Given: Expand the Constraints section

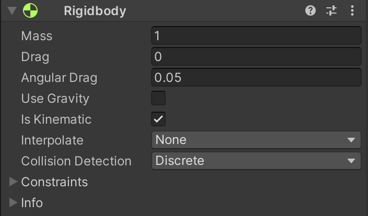Looking at the screenshot, I should [14, 182].
